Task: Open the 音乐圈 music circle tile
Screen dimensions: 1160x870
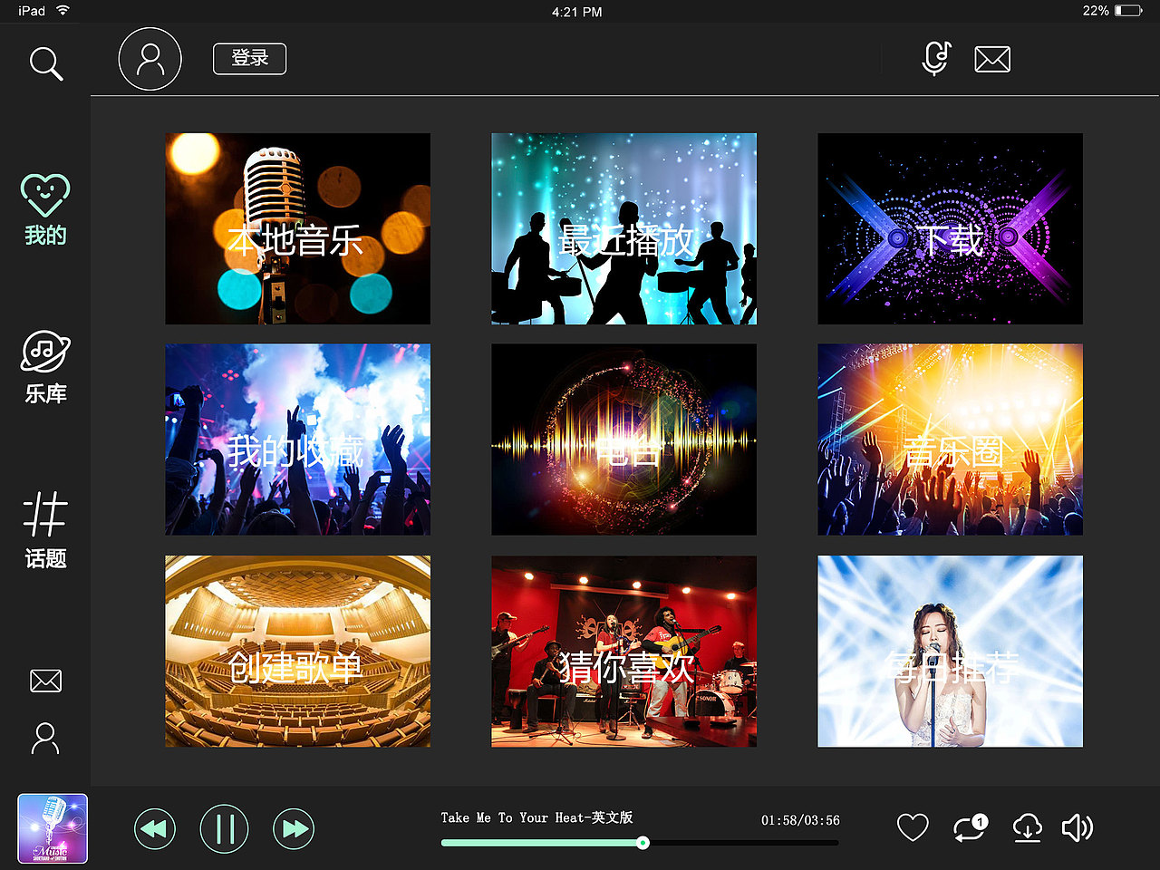Action: pos(950,440)
